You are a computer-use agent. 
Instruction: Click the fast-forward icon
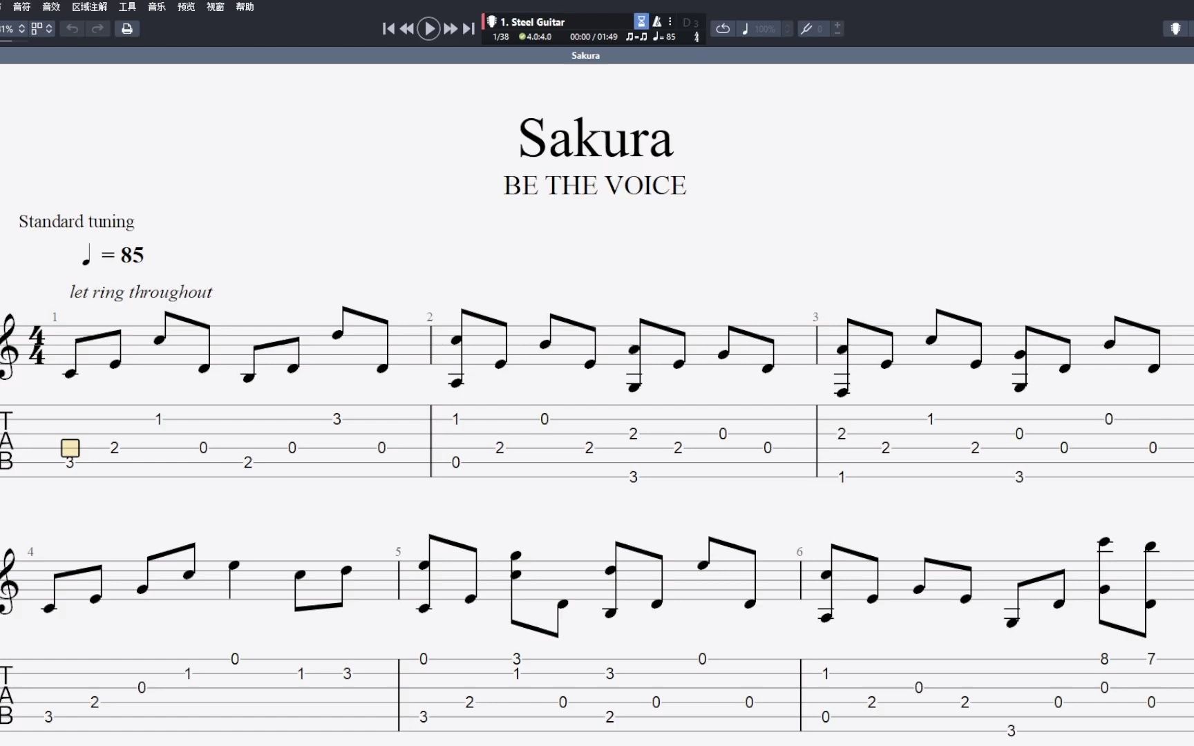[450, 28]
